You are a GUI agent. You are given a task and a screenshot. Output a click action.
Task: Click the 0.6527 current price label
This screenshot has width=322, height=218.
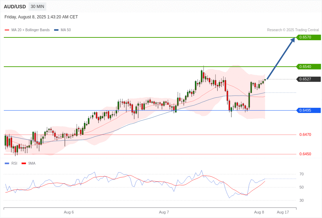(308, 79)
